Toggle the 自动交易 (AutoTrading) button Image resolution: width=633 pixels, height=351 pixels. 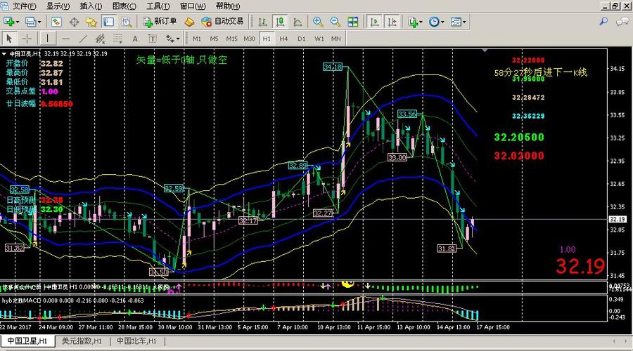222,22
